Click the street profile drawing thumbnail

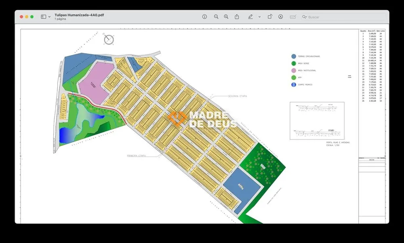(x=317, y=121)
